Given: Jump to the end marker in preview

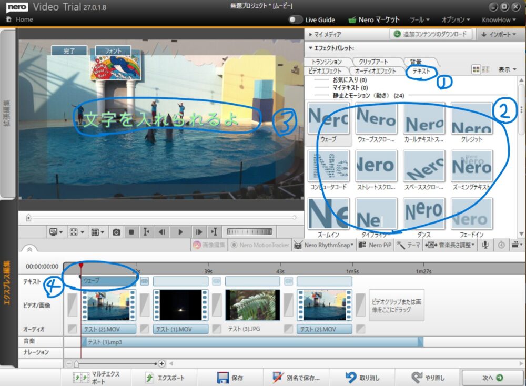Looking at the screenshot, I should click(x=214, y=232).
